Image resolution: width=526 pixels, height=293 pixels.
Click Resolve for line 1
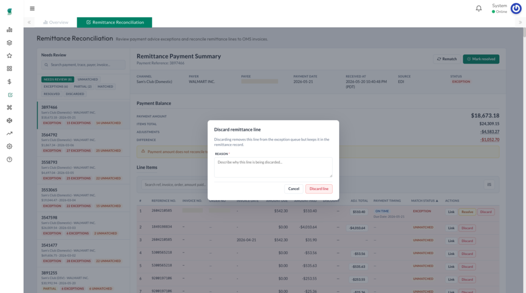[x=467, y=212]
